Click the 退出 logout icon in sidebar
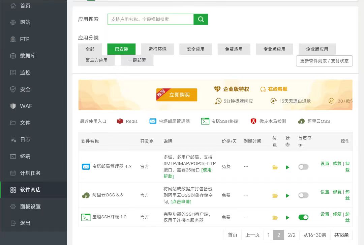Viewport: 364px width, 245px height. coord(13,223)
